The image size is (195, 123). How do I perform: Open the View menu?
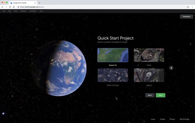pyautogui.click(x=16, y=11)
